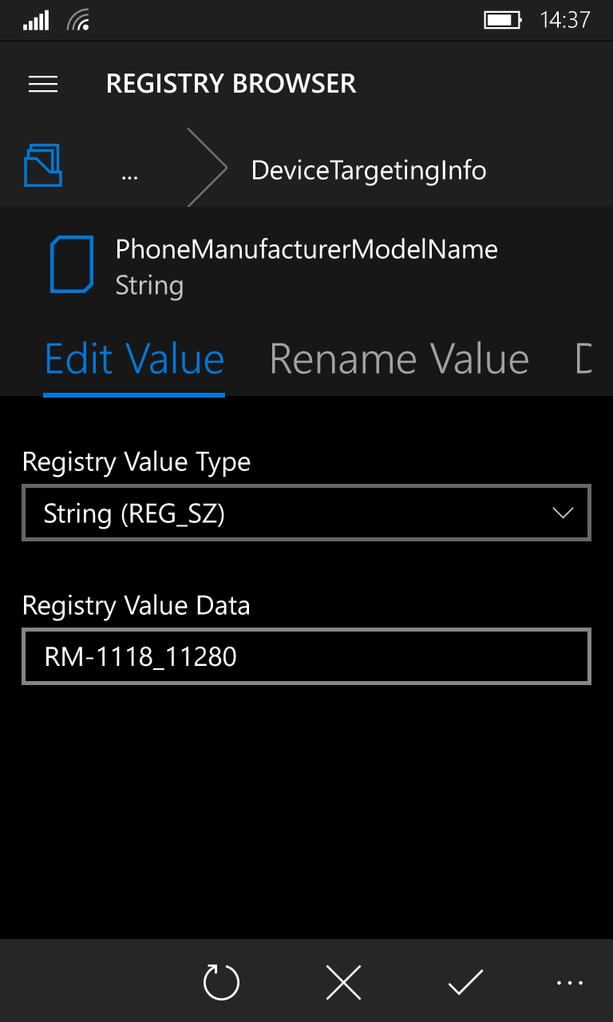
Task: Expand the collapsed breadcrumb ellipsis
Action: 129,171
